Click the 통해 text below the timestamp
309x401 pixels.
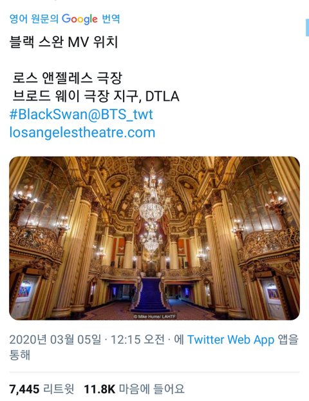20,355
